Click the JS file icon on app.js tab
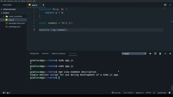The height and width of the screenshot is (97, 173). click(30, 5)
